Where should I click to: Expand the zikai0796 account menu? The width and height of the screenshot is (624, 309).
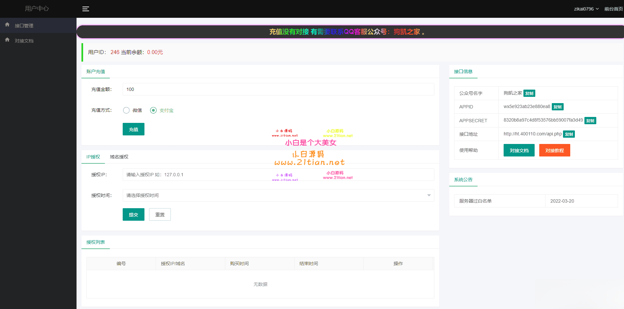tap(586, 9)
